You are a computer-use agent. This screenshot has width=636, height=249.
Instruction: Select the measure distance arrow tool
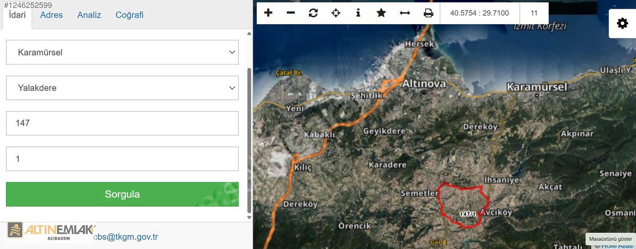pos(405,13)
